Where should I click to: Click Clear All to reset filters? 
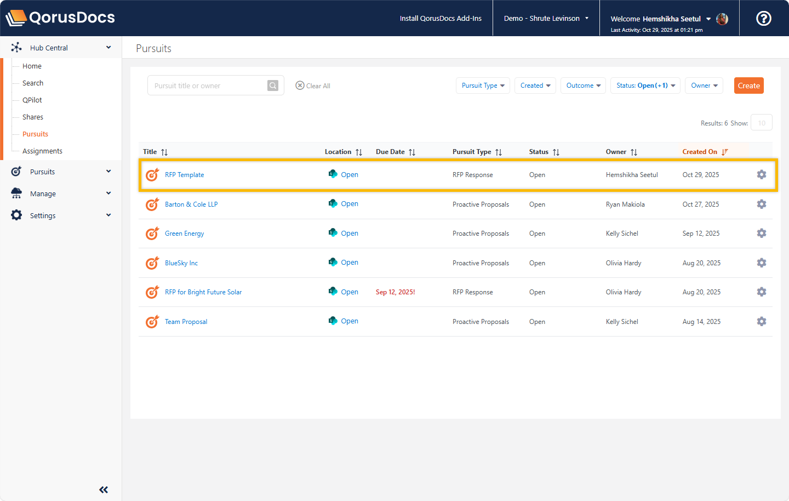click(313, 86)
